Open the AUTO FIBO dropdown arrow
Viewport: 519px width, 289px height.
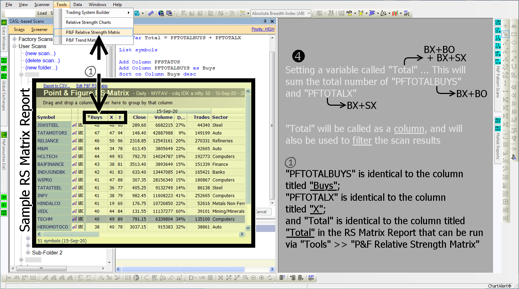[x=325, y=13]
